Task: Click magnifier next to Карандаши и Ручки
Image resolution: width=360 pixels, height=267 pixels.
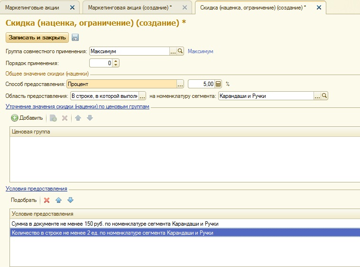Action: tap(324, 96)
